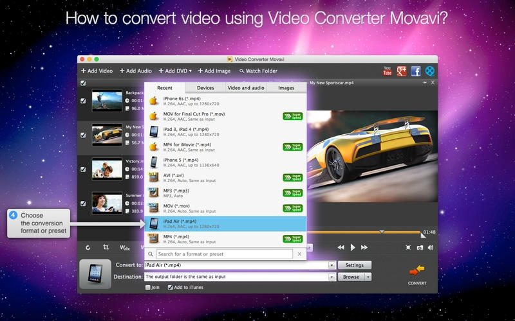Choose the MOV (*.mov) preset
Viewport: 515px width, 321px height.
click(x=225, y=208)
